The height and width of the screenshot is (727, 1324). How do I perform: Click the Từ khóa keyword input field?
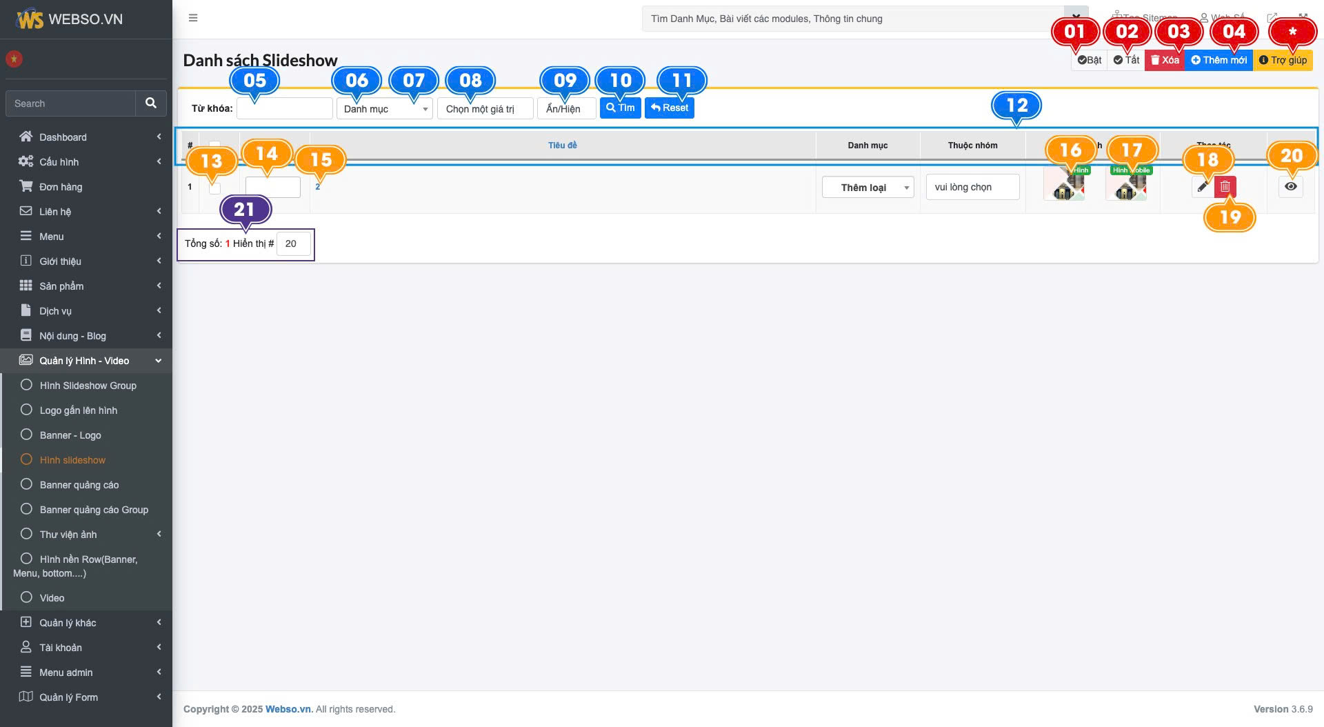284,109
